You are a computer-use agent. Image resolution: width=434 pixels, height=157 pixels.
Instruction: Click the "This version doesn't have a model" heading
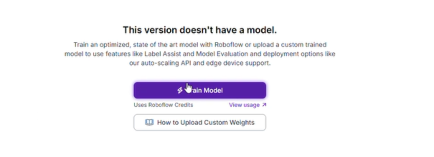point(200,30)
